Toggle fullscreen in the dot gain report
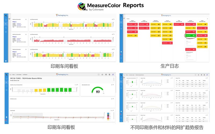Viewport: 215px width, 134px height. pyautogui.click(x=195, y=75)
